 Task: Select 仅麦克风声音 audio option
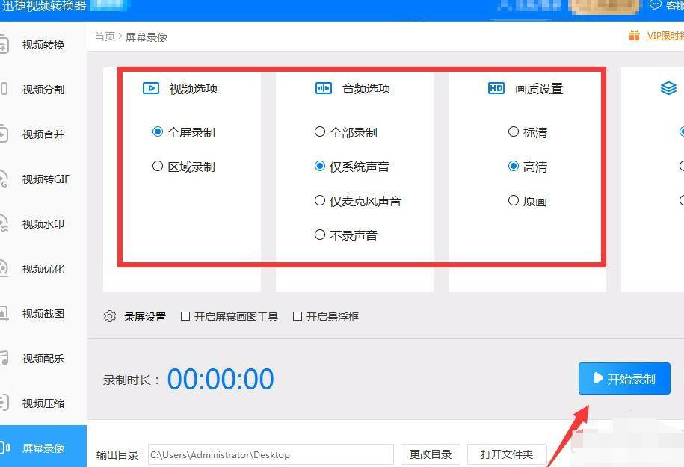pyautogui.click(x=319, y=200)
